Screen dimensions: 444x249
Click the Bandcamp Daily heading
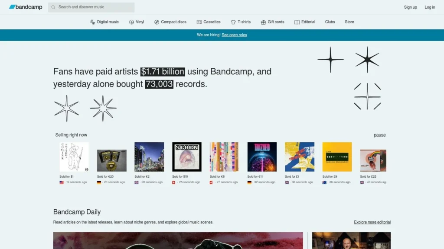click(x=77, y=212)
